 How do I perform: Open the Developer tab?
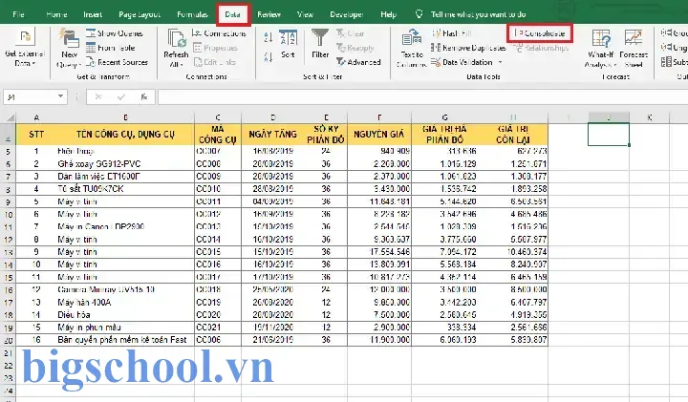click(x=347, y=14)
